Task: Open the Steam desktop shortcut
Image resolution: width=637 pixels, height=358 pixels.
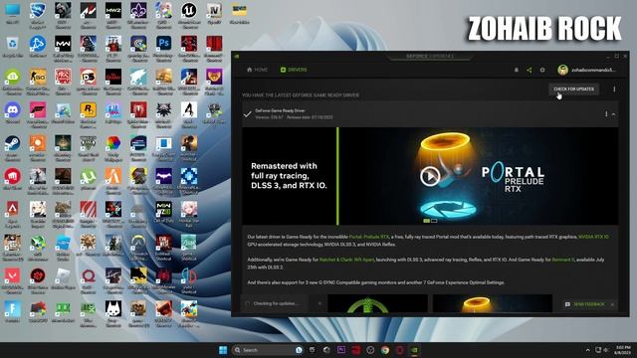Action: click(x=12, y=148)
